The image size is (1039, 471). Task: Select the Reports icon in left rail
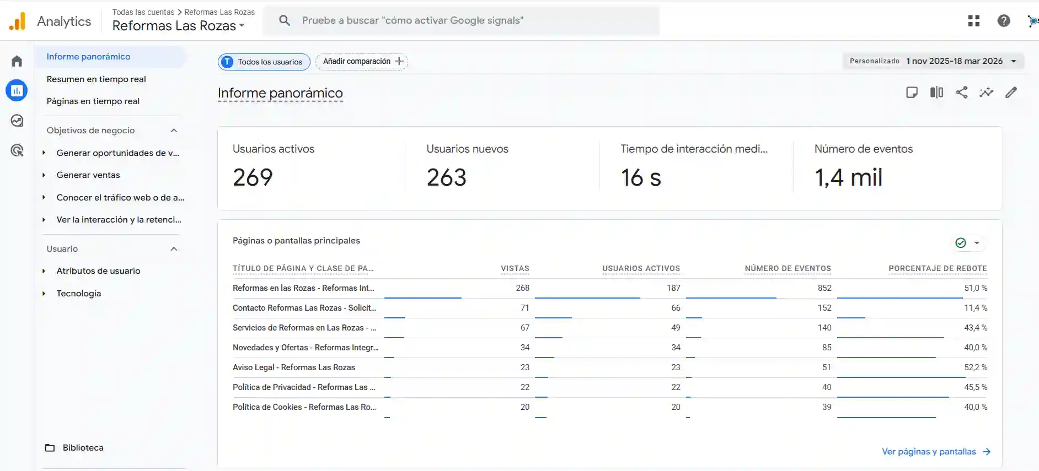pyautogui.click(x=17, y=90)
